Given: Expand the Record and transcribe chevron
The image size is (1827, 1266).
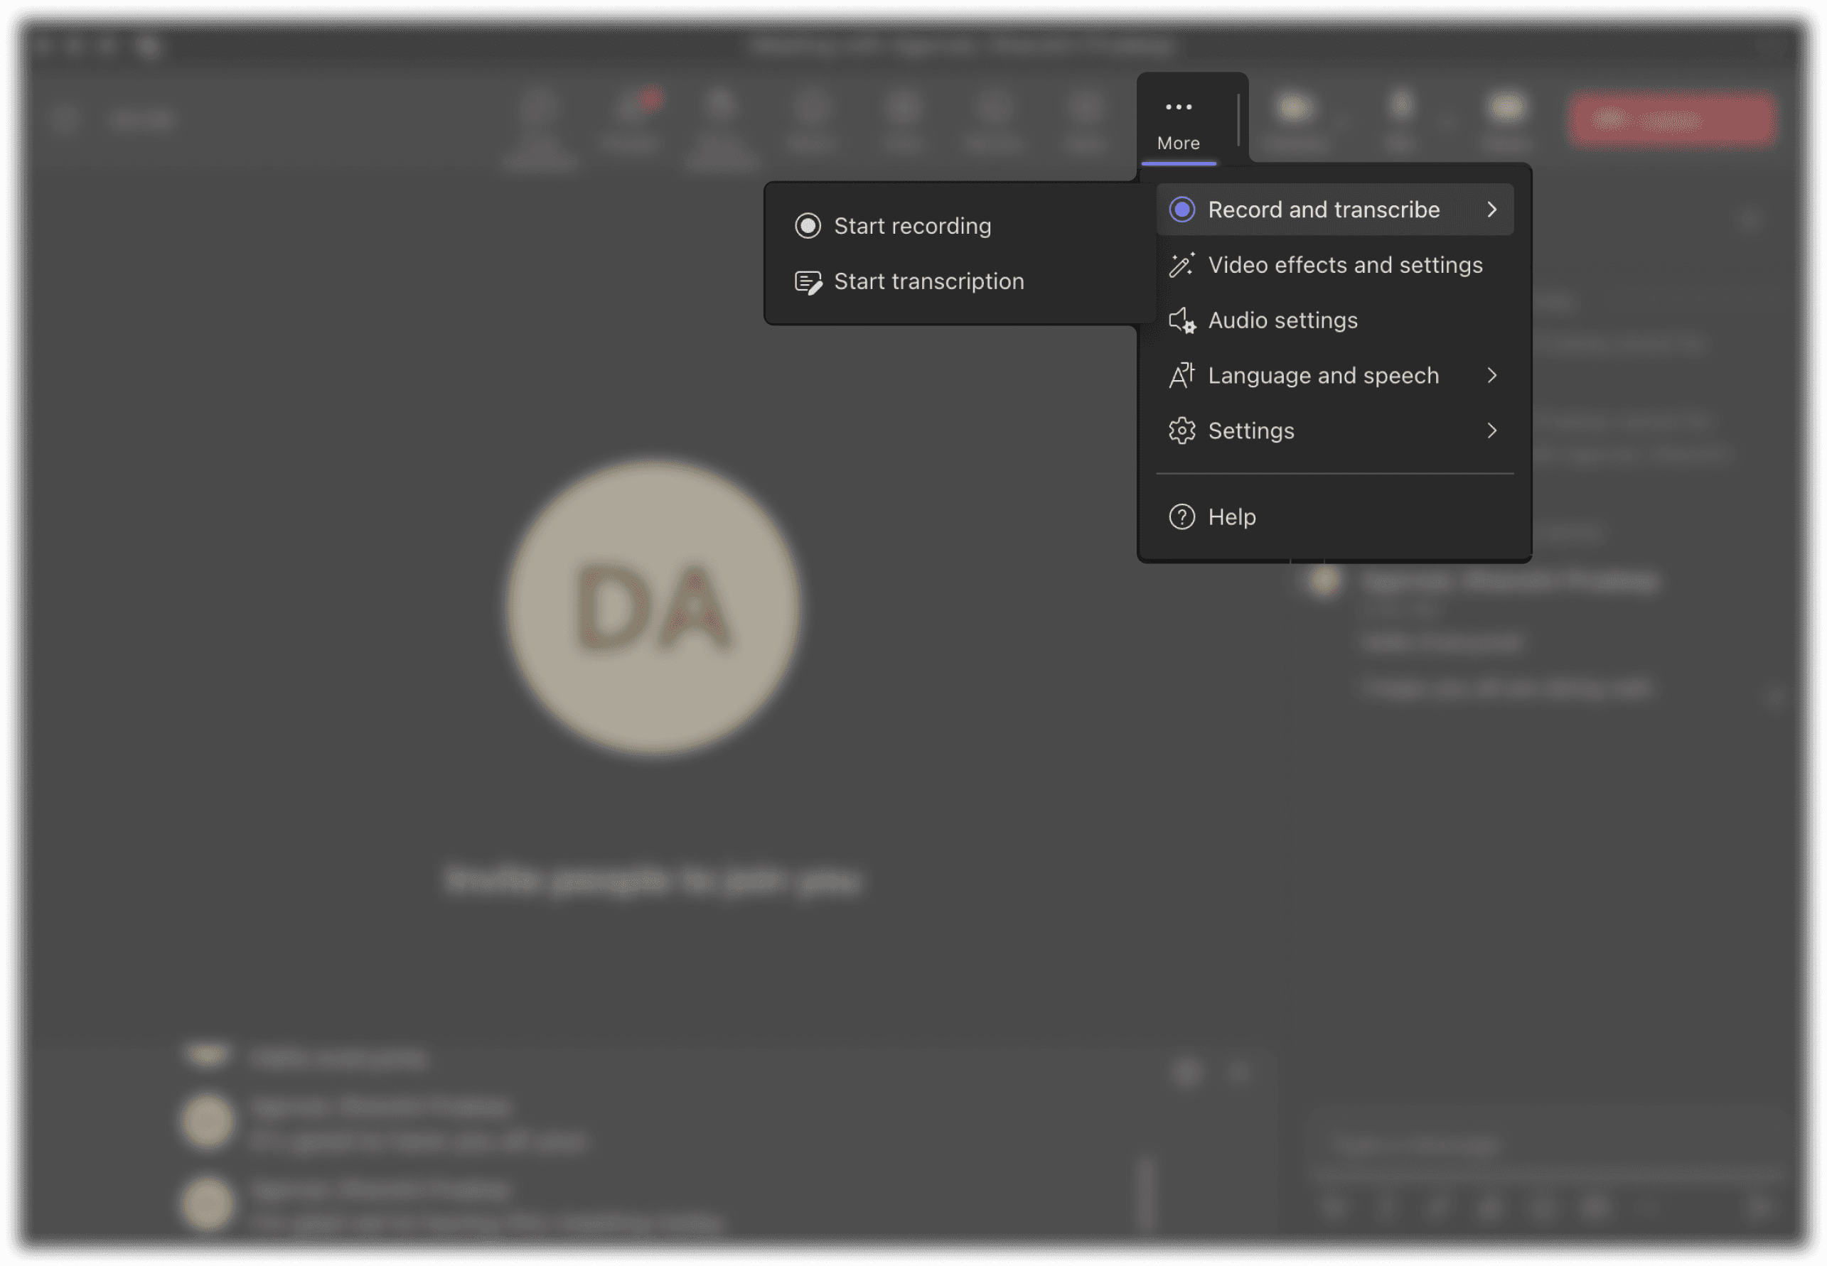Looking at the screenshot, I should [1491, 210].
